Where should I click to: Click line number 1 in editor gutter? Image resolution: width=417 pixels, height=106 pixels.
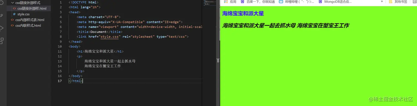(61, 2)
